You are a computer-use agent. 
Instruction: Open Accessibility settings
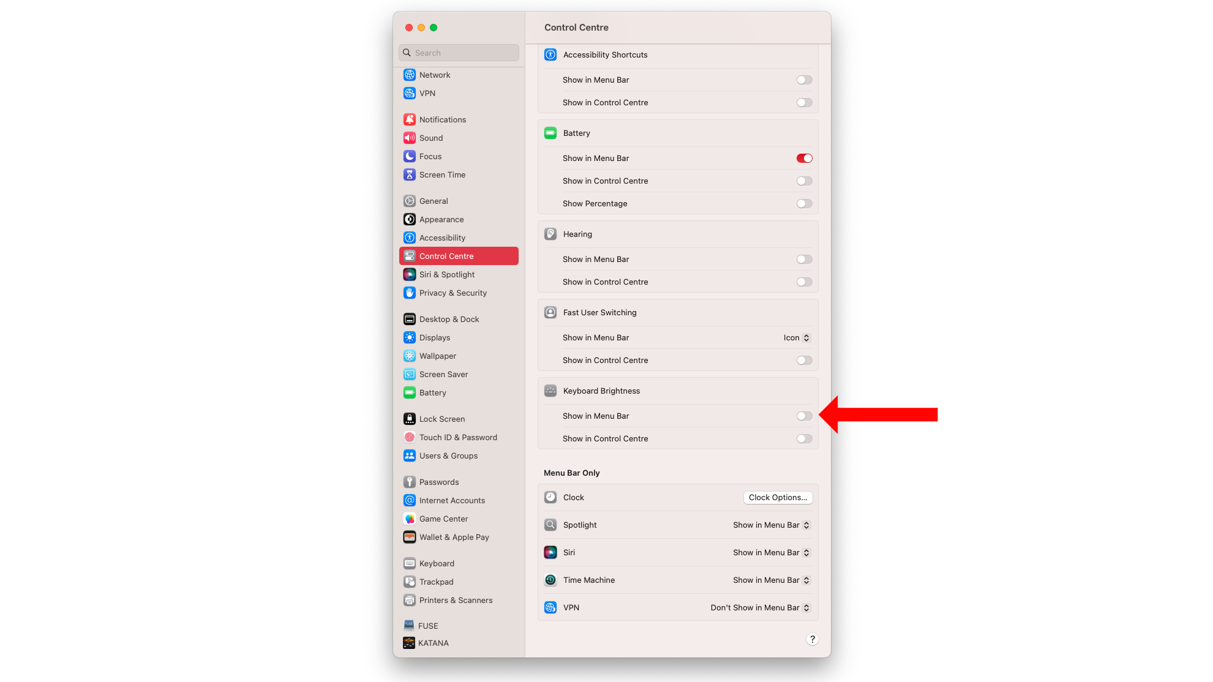click(x=442, y=238)
